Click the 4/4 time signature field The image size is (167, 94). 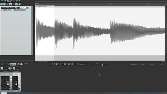pyautogui.click(x=93, y=64)
